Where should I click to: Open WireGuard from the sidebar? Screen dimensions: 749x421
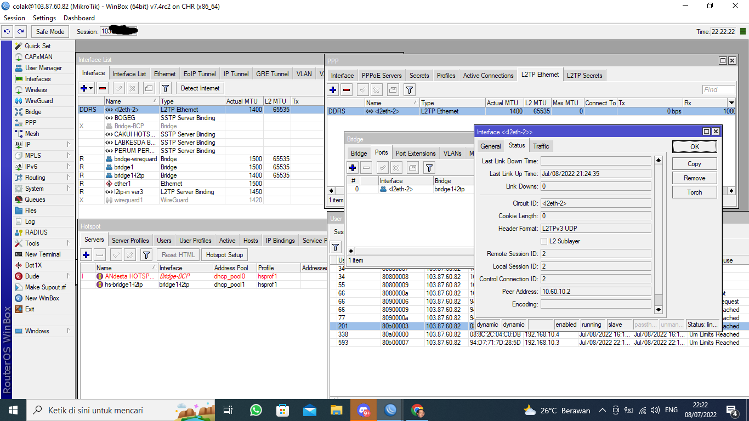38,101
